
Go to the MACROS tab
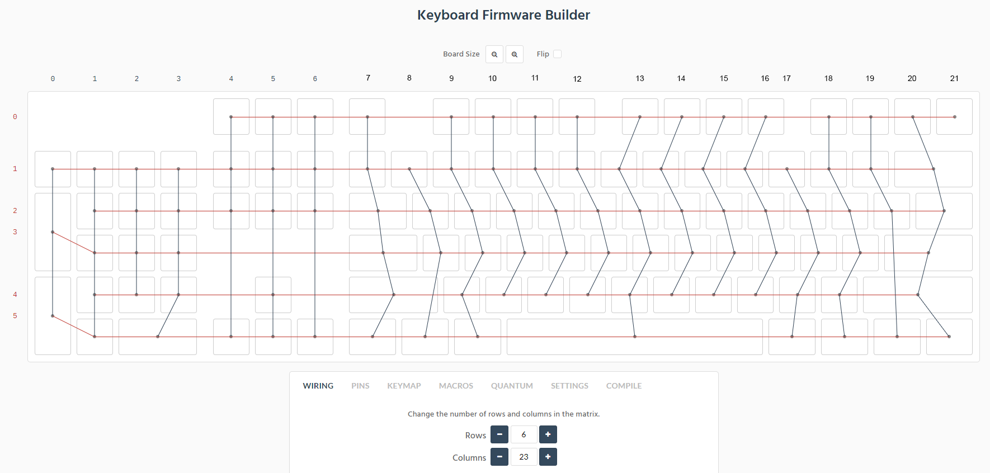coord(456,386)
